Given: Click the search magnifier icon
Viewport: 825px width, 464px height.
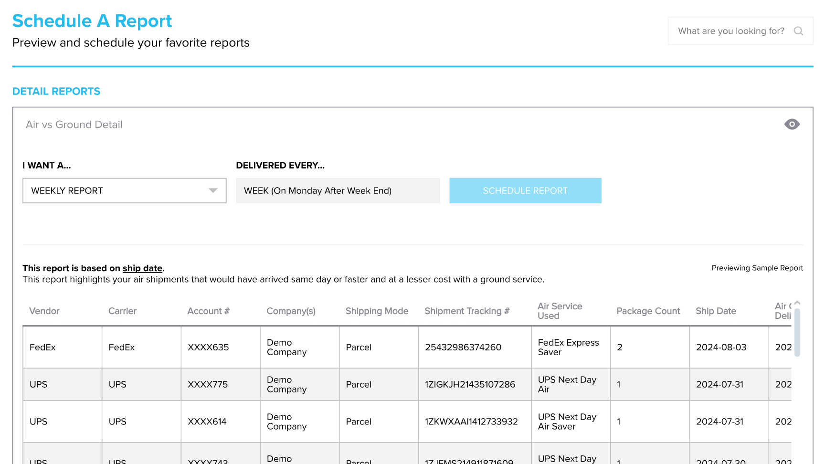Looking at the screenshot, I should (x=798, y=31).
